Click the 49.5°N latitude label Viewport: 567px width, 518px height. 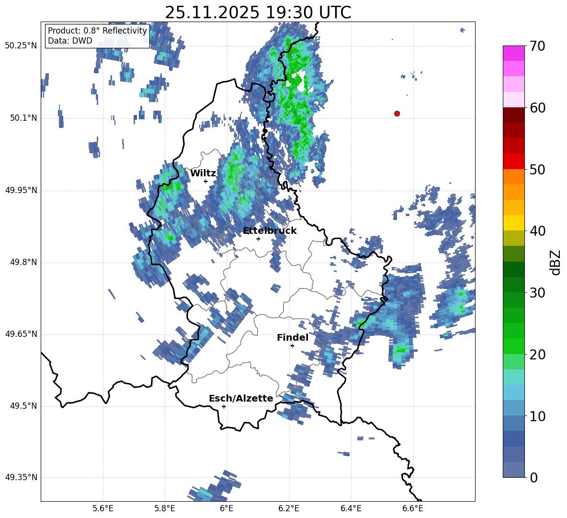23,406
